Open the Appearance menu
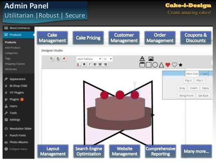This screenshot has width=216, height=162. coord(19,79)
